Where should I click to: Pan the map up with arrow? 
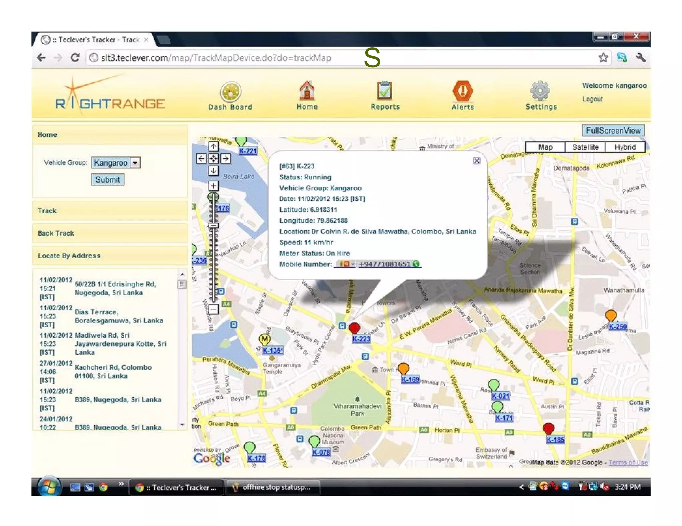213,146
